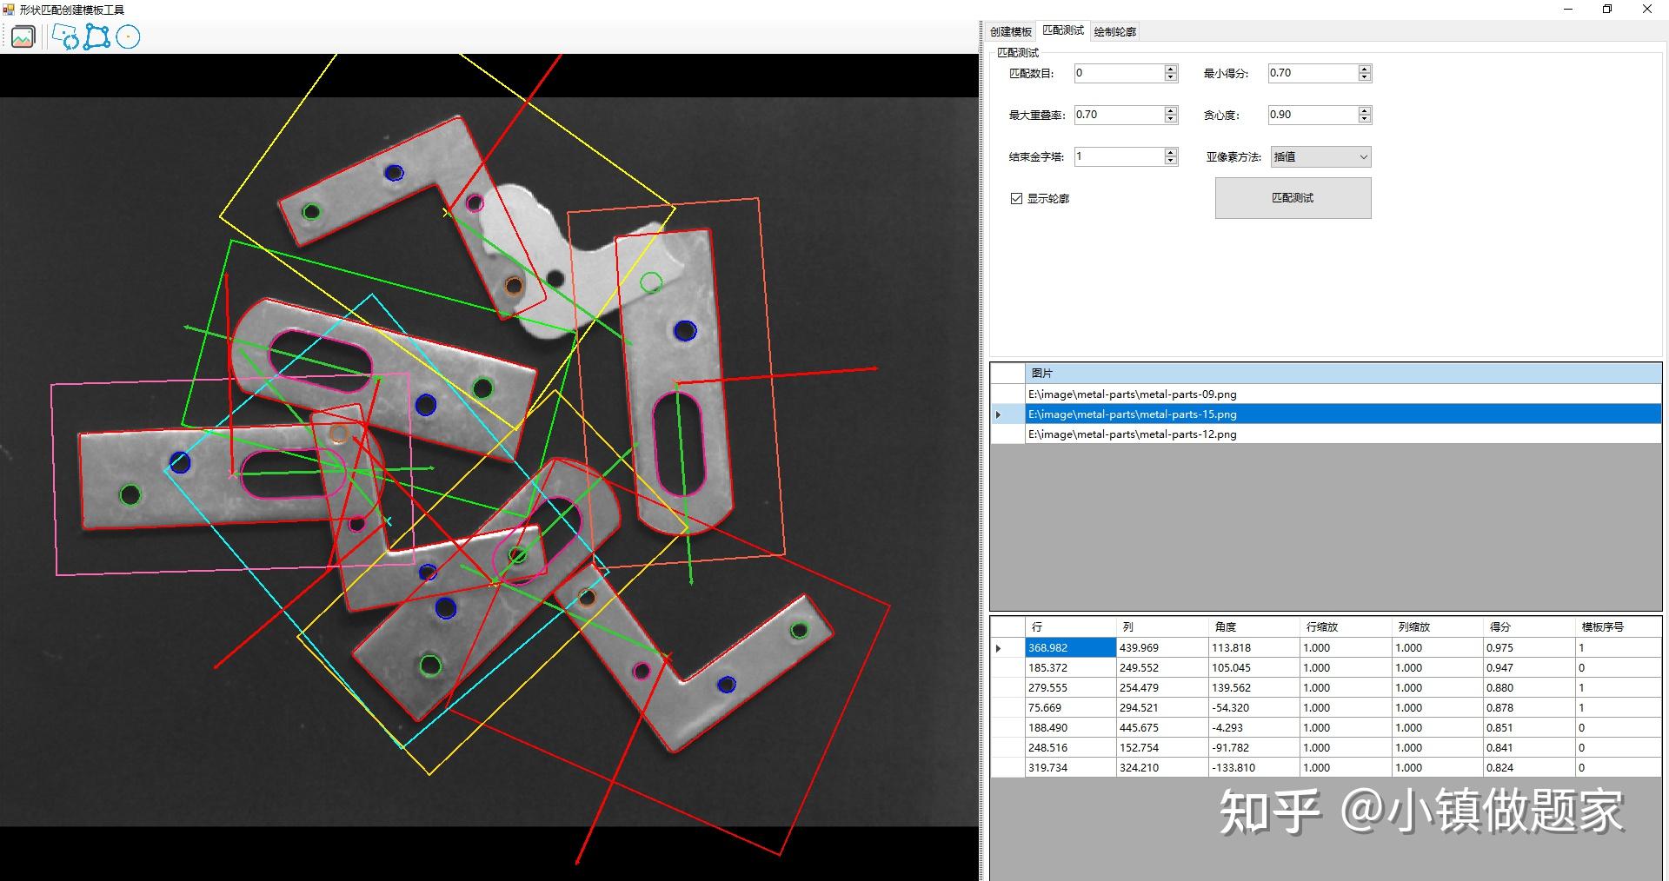
Task: Open the 匹配测试 tab
Action: point(1062,30)
